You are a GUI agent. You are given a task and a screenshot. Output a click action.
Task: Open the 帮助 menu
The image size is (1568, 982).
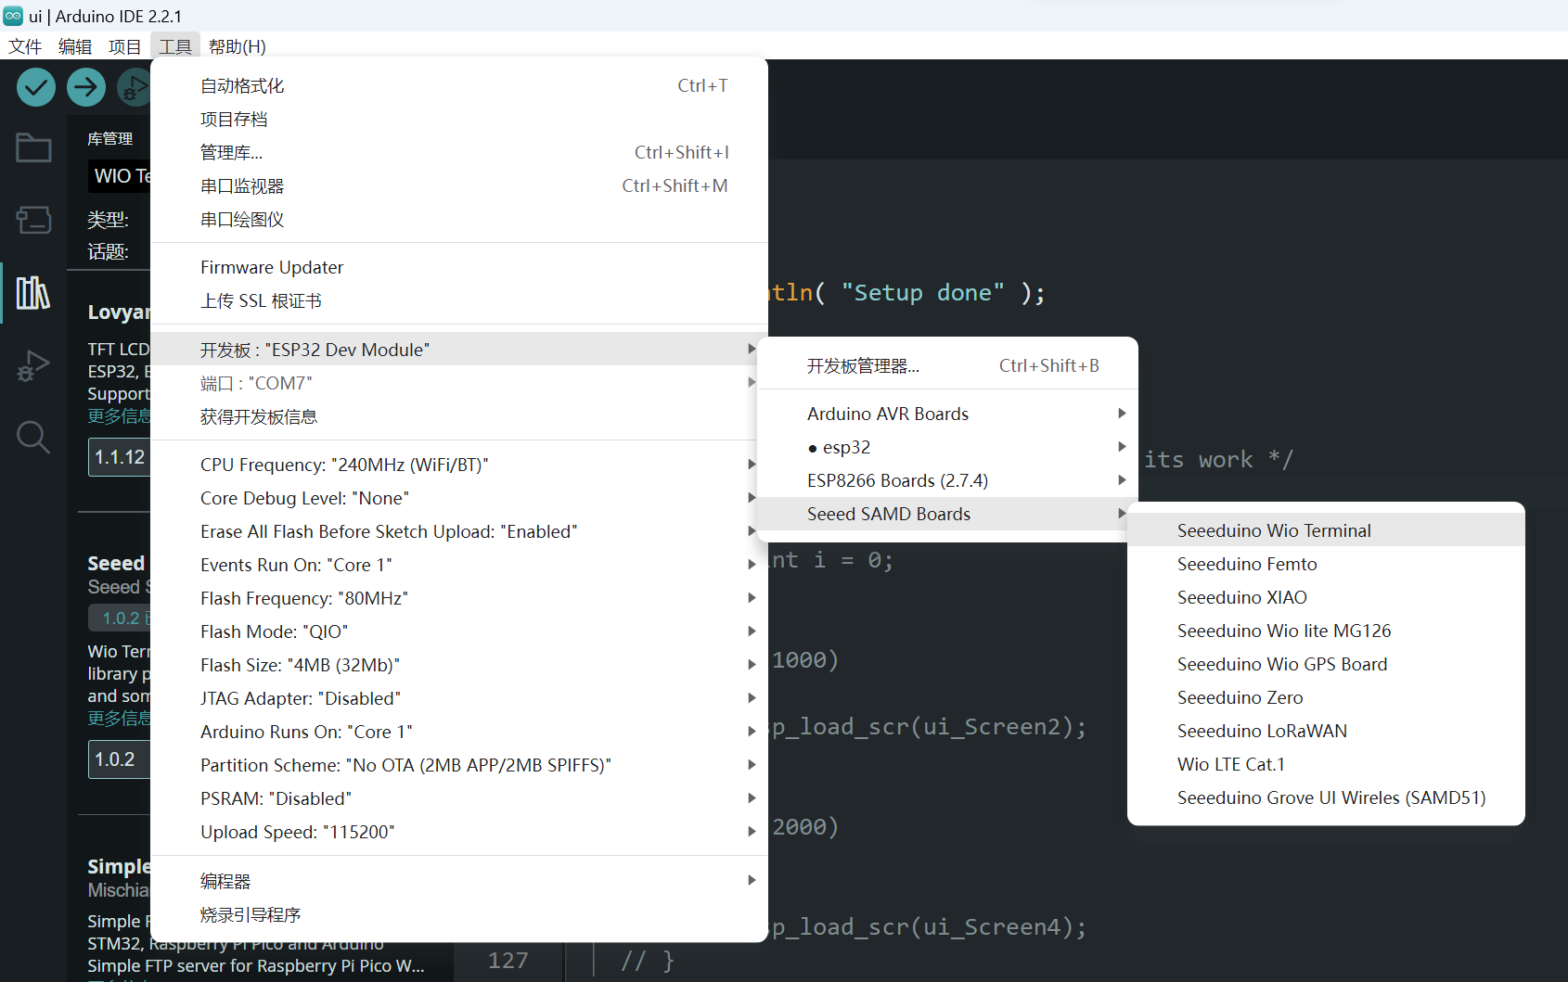(x=236, y=45)
